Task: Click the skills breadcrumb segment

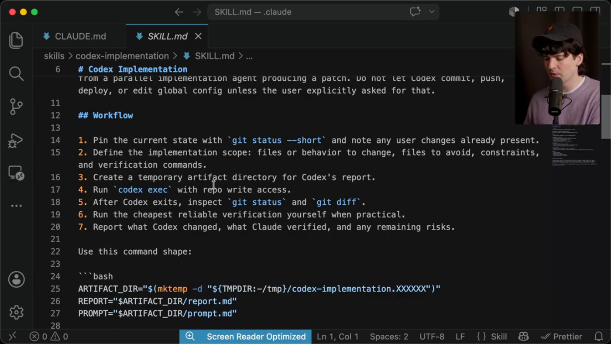Action: pyautogui.click(x=54, y=56)
